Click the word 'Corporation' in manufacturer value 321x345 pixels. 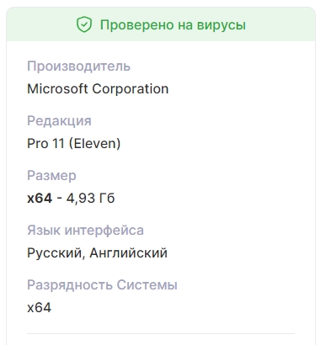[131, 89]
